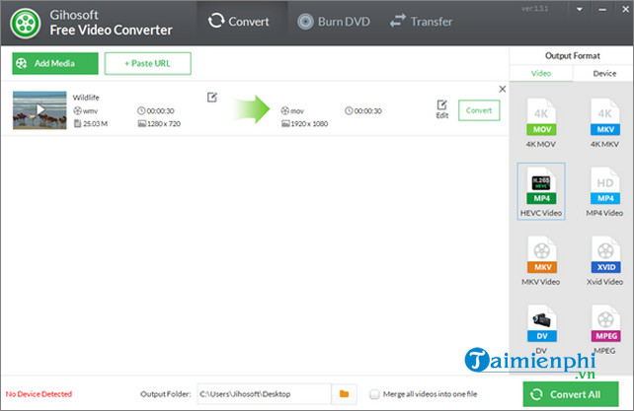634x411 pixels.
Task: Minimize the Gihosoft window
Action: [x=602, y=9]
